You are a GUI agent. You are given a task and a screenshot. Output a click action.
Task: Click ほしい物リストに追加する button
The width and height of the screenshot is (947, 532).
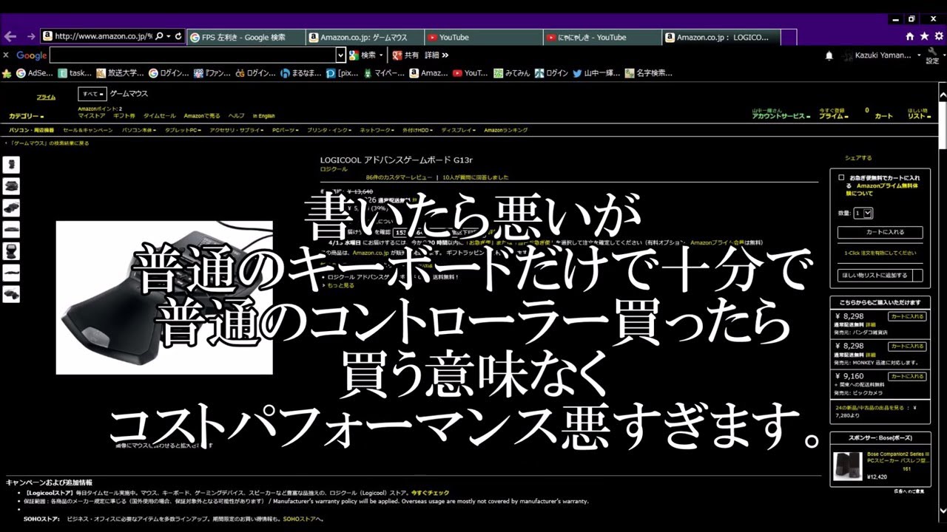(880, 275)
